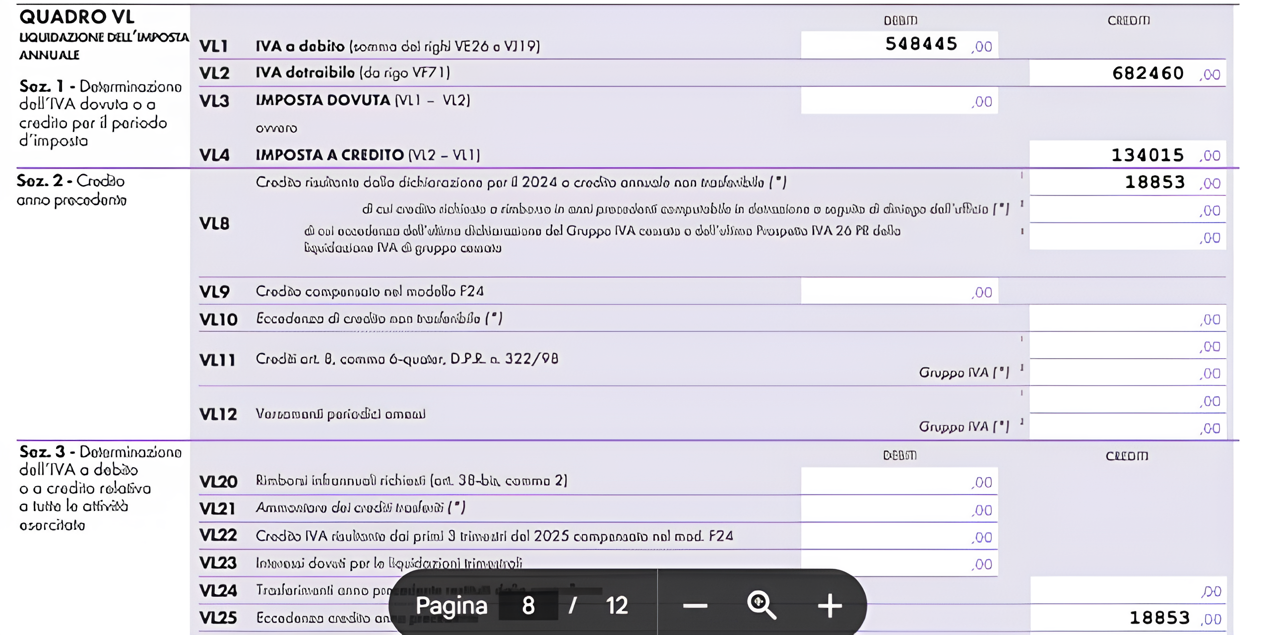
Task: Click the zoom out minus icon
Action: coord(695,606)
